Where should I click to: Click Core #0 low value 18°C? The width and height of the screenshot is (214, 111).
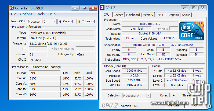pos(66,78)
